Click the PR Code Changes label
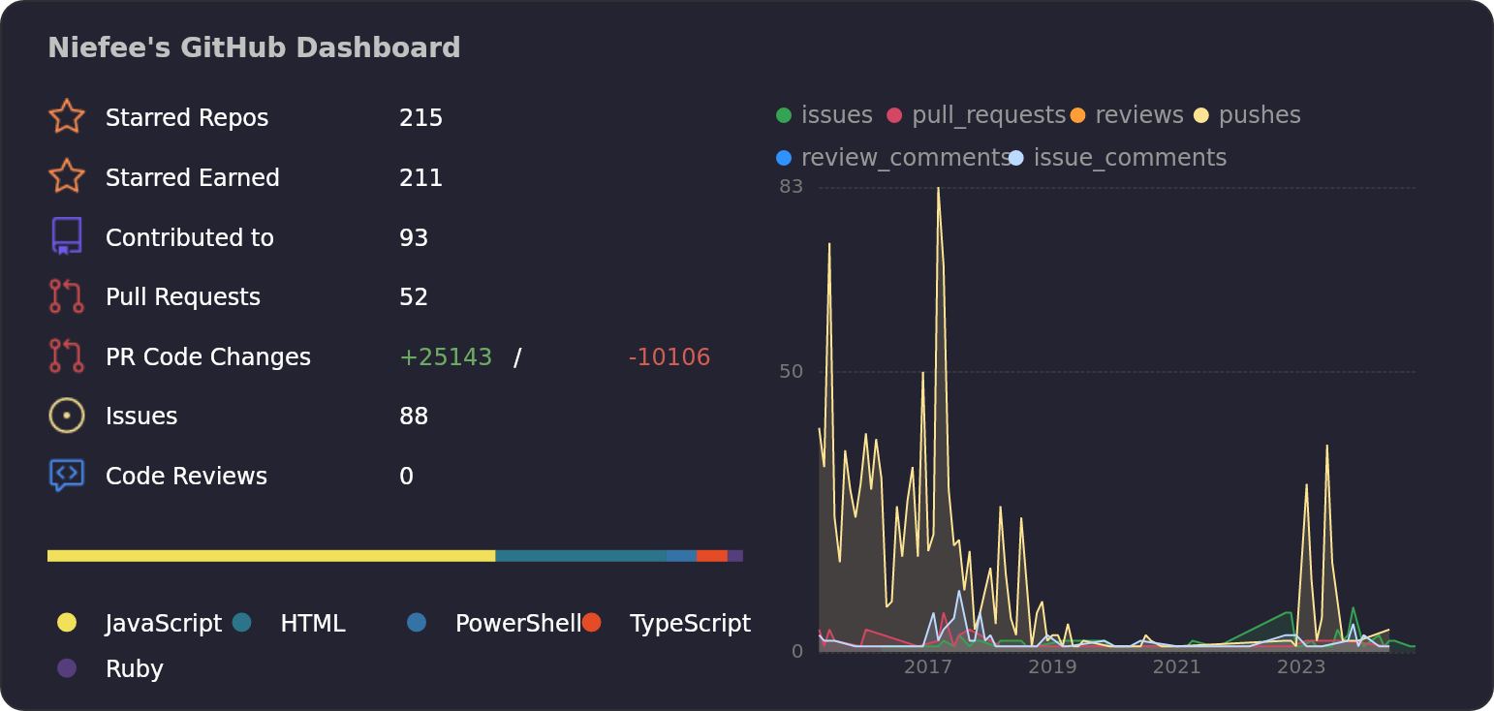Viewport: 1494px width, 711px height. (x=208, y=357)
